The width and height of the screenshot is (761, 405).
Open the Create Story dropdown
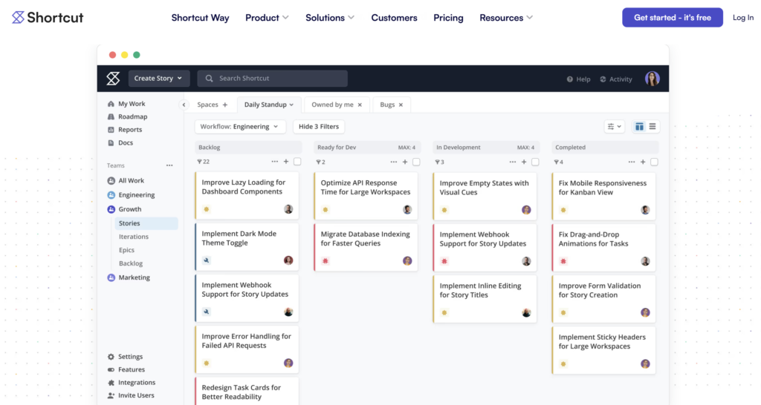point(159,79)
